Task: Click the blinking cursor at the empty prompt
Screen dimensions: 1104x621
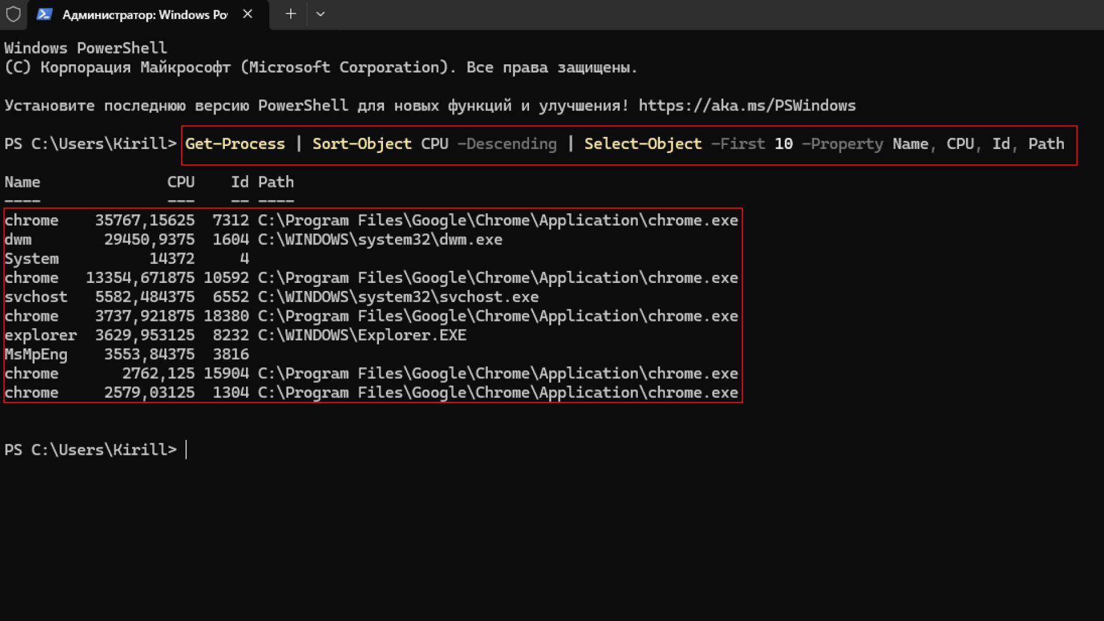Action: tap(186, 450)
